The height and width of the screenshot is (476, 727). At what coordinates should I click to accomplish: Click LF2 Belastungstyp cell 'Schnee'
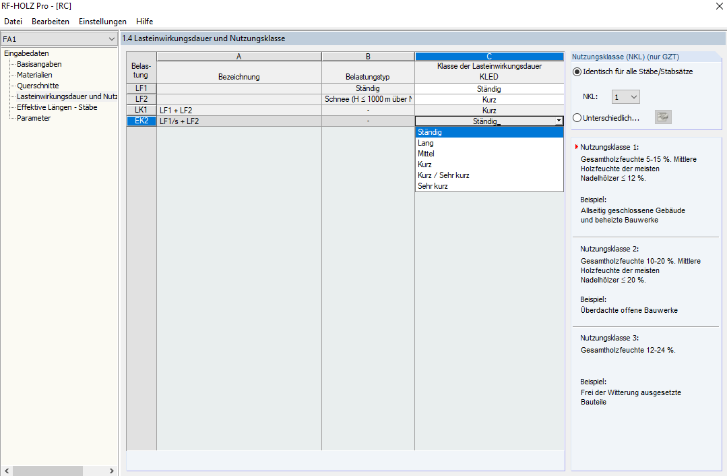(368, 99)
